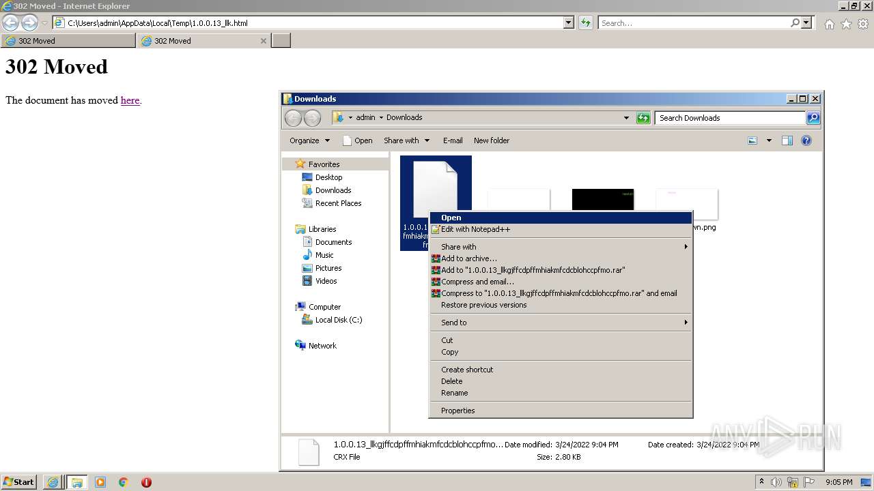Click the IE search magnifier icon
Screen dimensions: 874x491
[795, 23]
